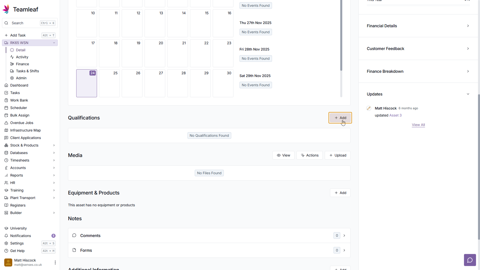This screenshot has height=270, width=480.
Task: Click the Matt Hiscock avatar image
Action: pos(8,262)
